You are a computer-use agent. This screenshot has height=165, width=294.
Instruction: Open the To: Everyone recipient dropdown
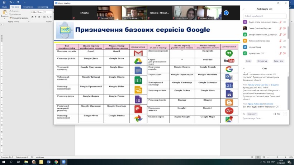(252, 114)
